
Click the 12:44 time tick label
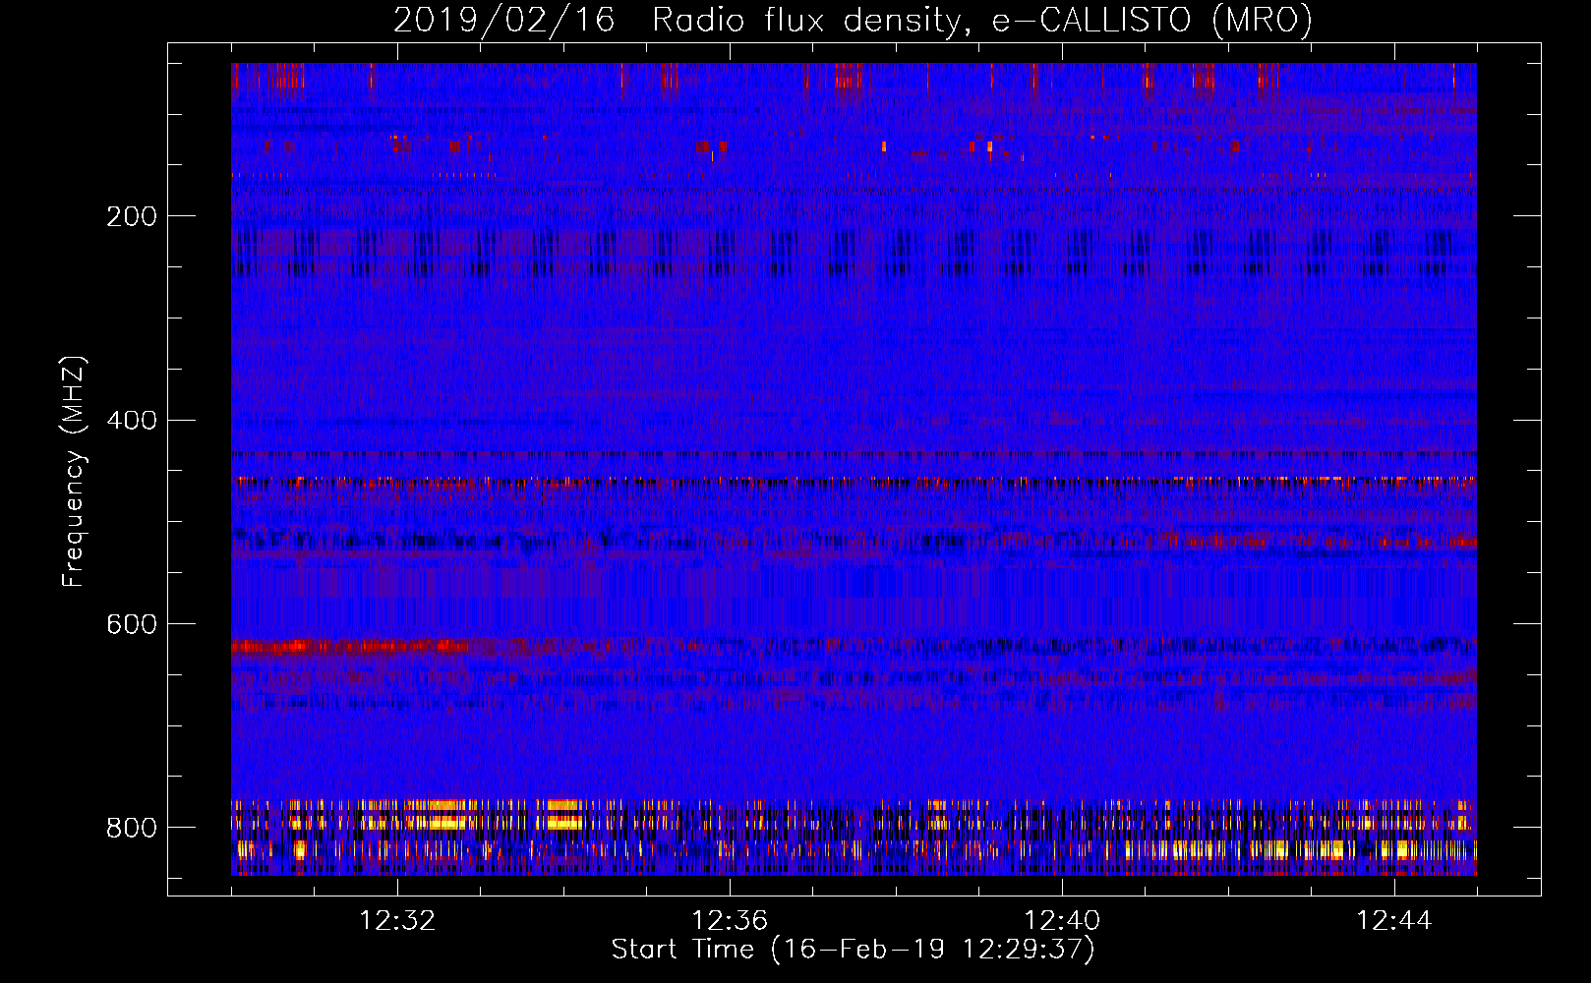coord(1394,921)
